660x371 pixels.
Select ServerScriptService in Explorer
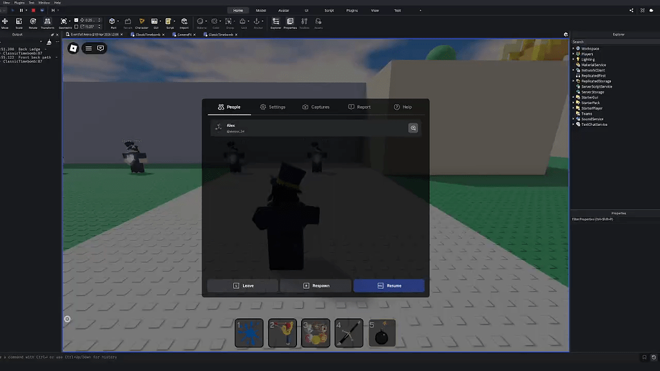coord(596,87)
